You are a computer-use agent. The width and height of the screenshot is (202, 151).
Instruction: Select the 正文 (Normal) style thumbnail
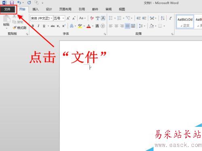(x=185, y=22)
